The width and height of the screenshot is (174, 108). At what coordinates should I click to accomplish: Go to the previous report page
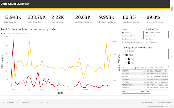[x=42, y=102]
